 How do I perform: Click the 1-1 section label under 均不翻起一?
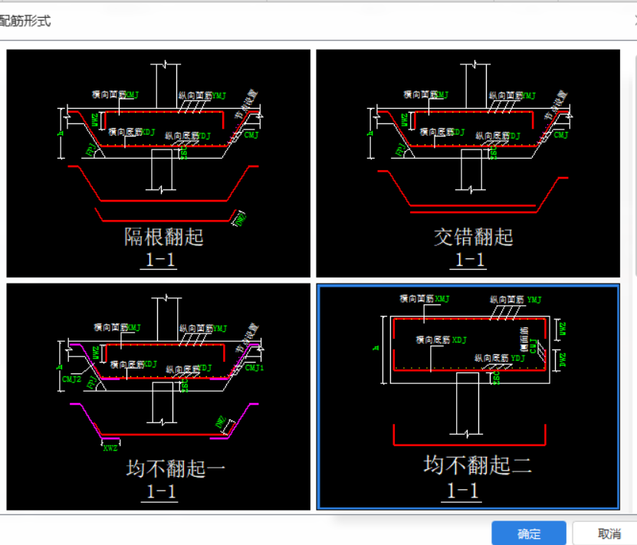click(x=161, y=491)
